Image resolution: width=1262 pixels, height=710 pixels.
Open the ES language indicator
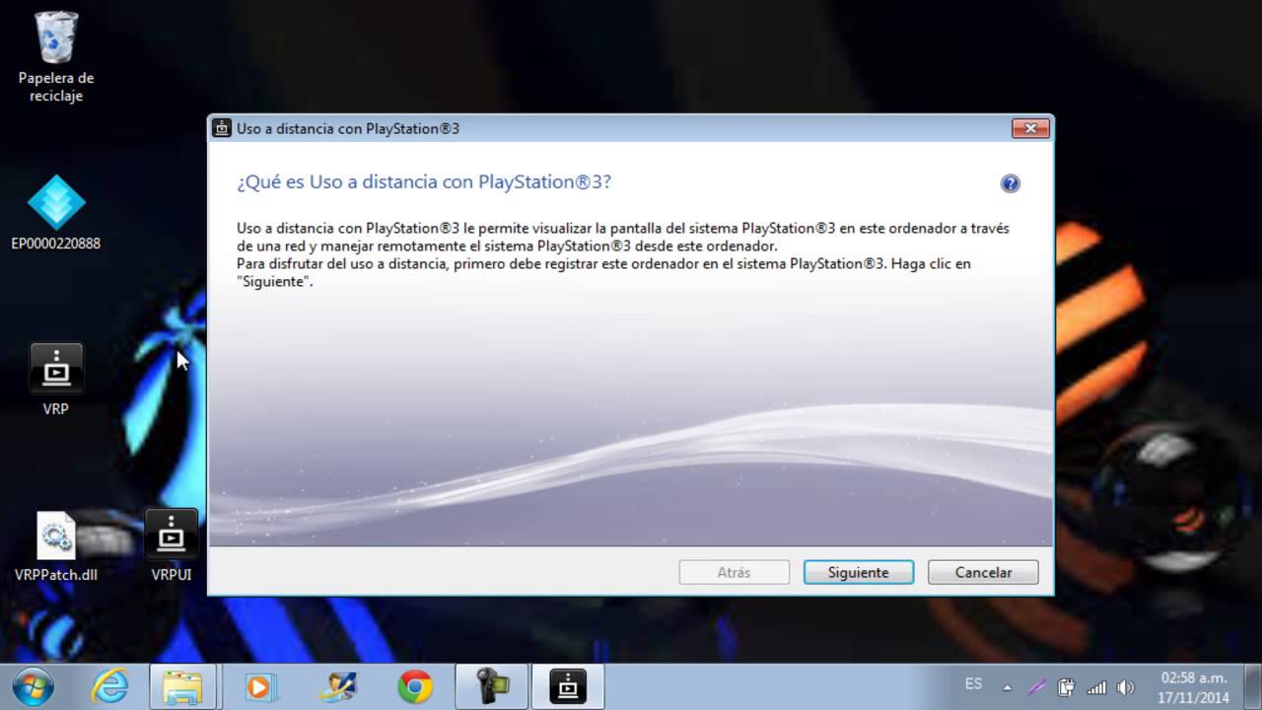[x=973, y=683]
